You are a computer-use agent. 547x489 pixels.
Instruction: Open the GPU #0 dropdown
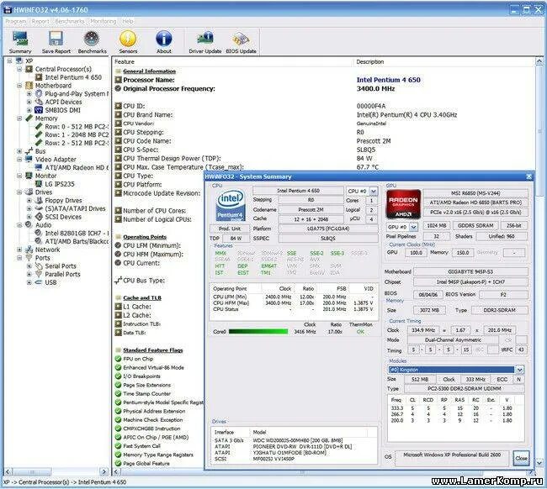click(x=413, y=227)
